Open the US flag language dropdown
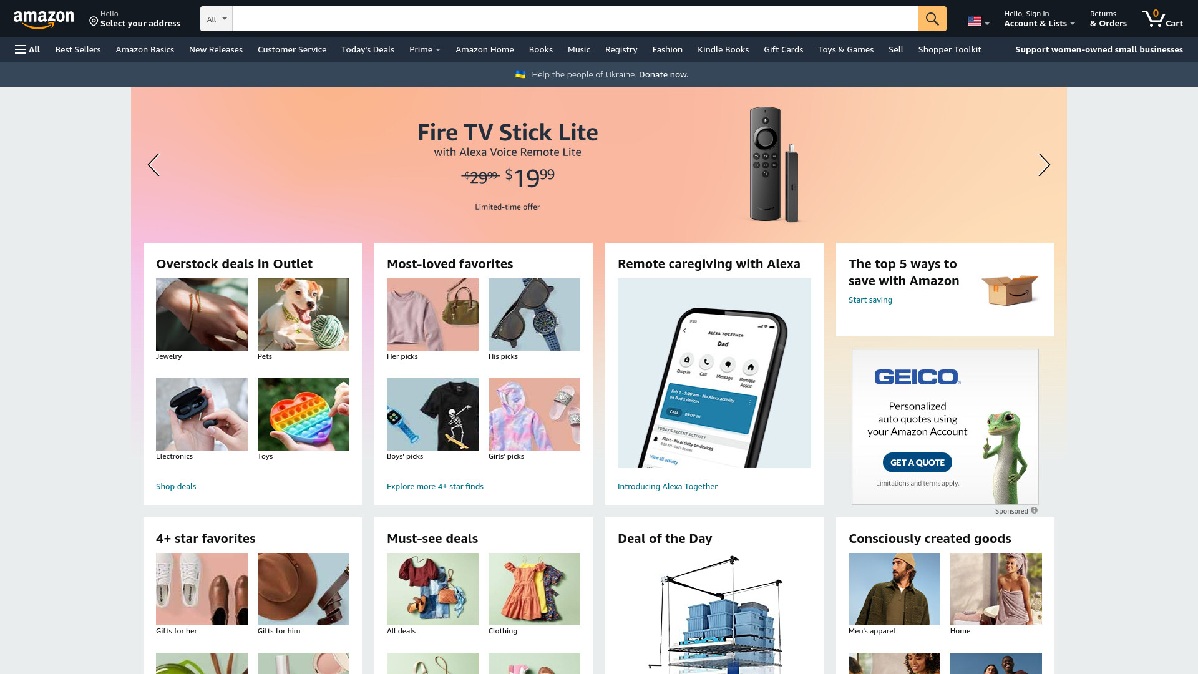Screen dimensions: 1198x674 pos(978,22)
